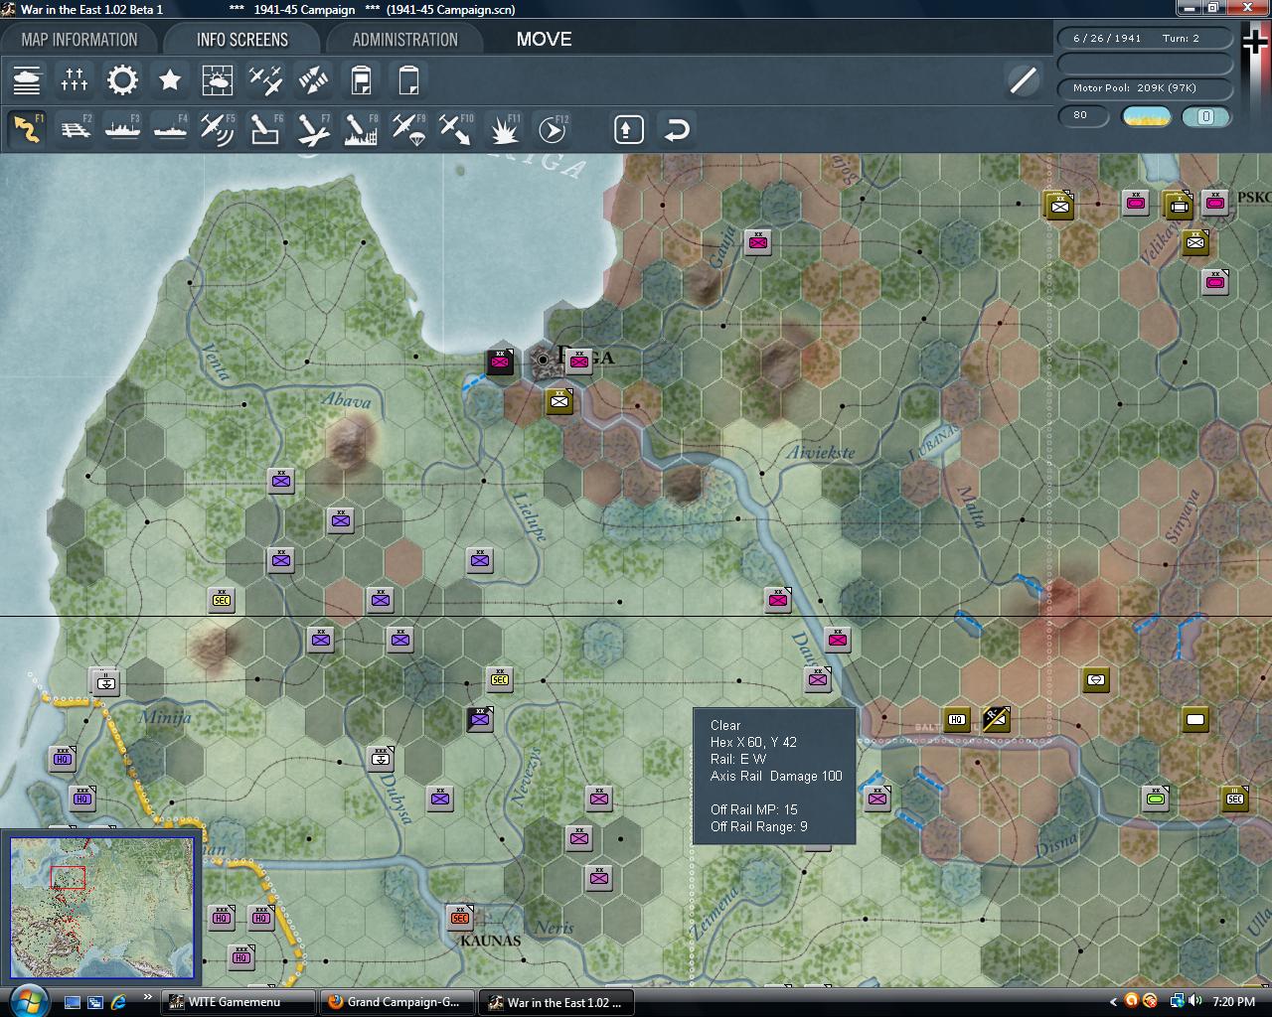Select the Soviet HQ counter near BALT label
The width and height of the screenshot is (1272, 1017).
[x=957, y=719]
